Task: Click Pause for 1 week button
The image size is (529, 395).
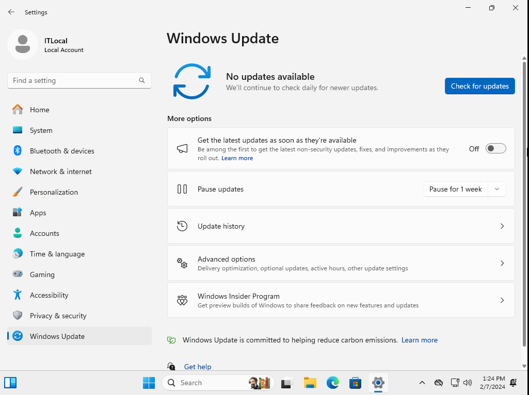Action: click(455, 189)
